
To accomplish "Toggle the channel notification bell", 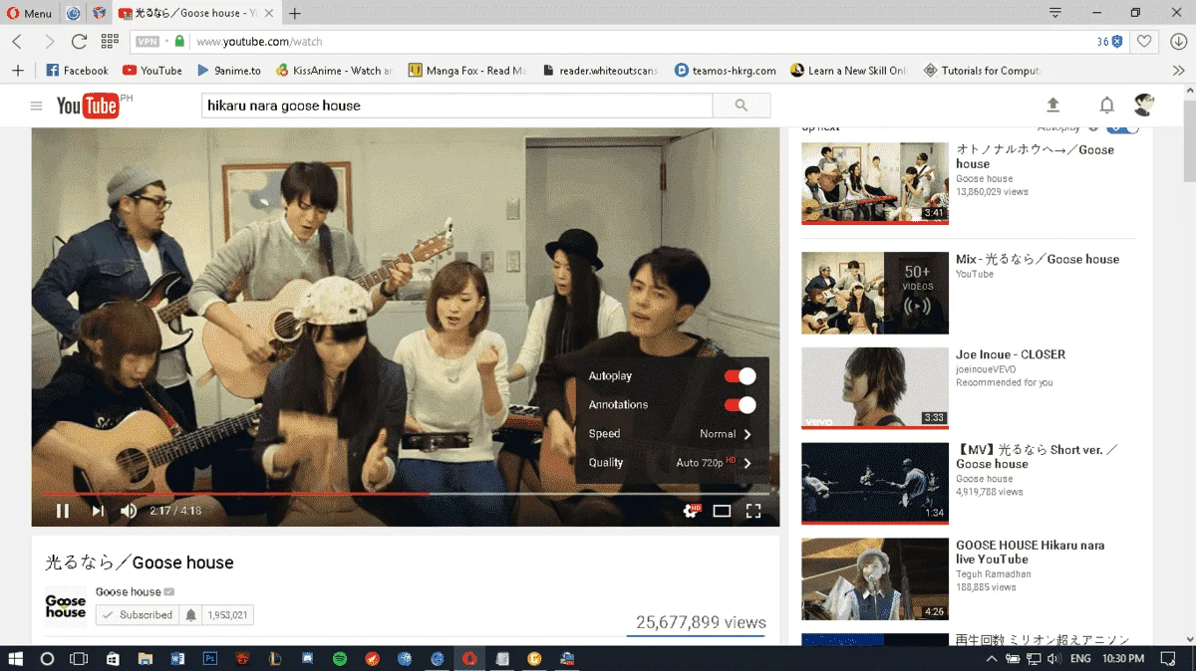I will click(191, 615).
